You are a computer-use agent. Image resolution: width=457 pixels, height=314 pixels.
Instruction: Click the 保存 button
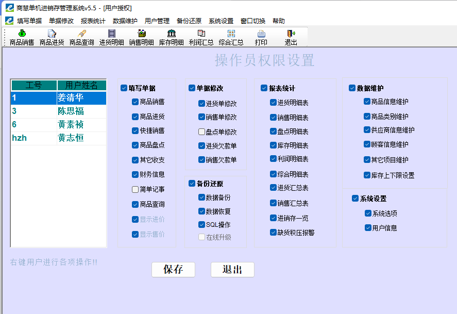click(173, 269)
